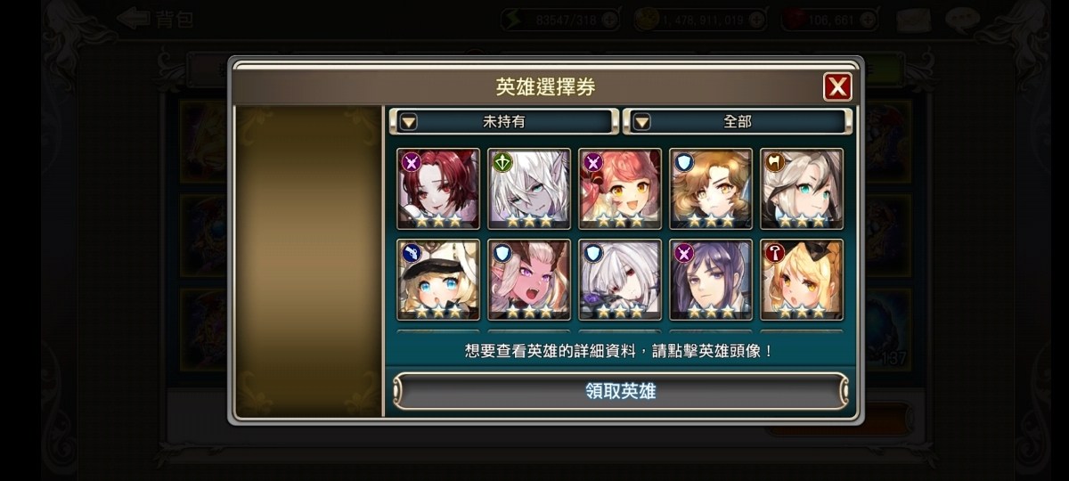Pick the pink-haired smiling hero portrait
Viewport: 1069px width, 481px height.
coord(620,189)
